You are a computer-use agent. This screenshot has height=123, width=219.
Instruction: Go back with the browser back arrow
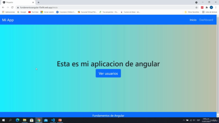pyautogui.click(x=3, y=8)
